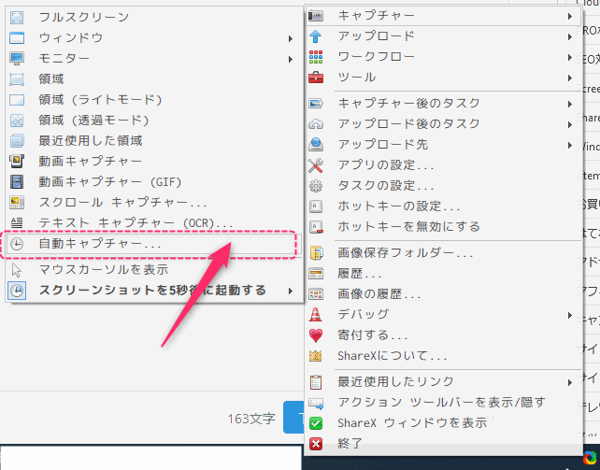Click the ShareXについて crown icon
Viewport: 600px width, 470px height.
[316, 356]
